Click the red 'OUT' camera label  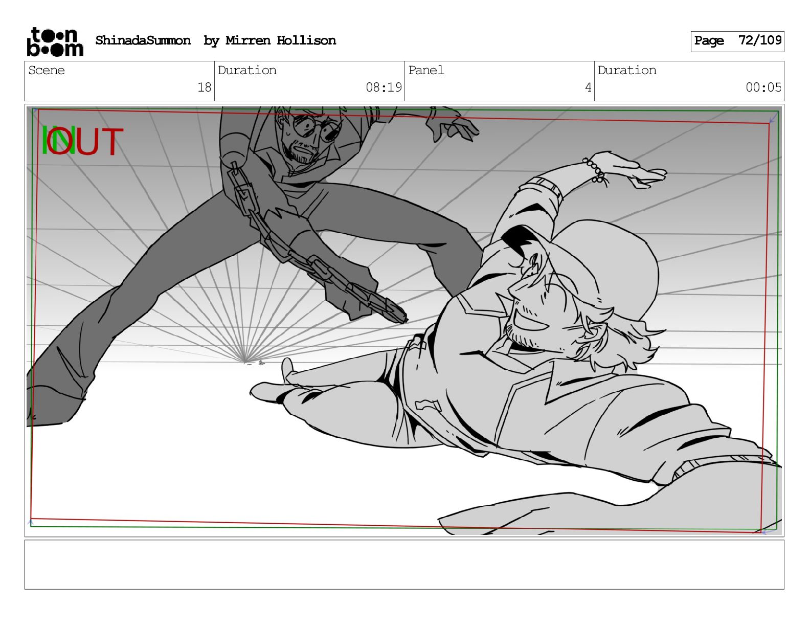pyautogui.click(x=85, y=142)
